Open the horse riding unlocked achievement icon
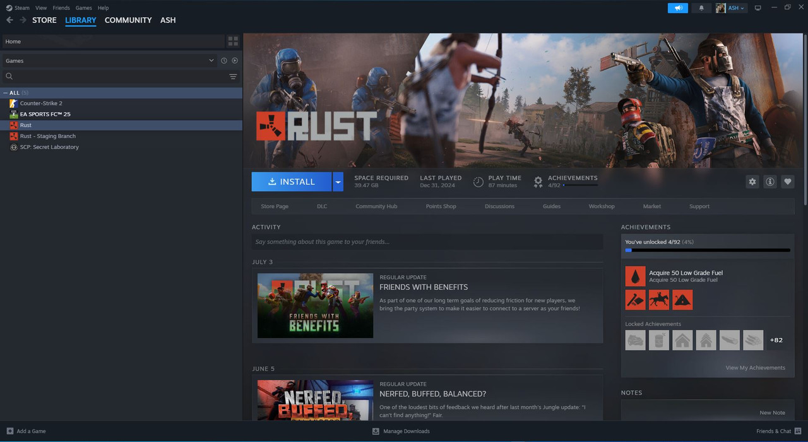This screenshot has height=442, width=808. pyautogui.click(x=659, y=300)
